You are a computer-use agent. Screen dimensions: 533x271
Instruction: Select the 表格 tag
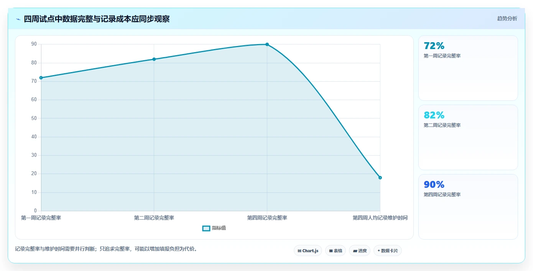[336, 251]
